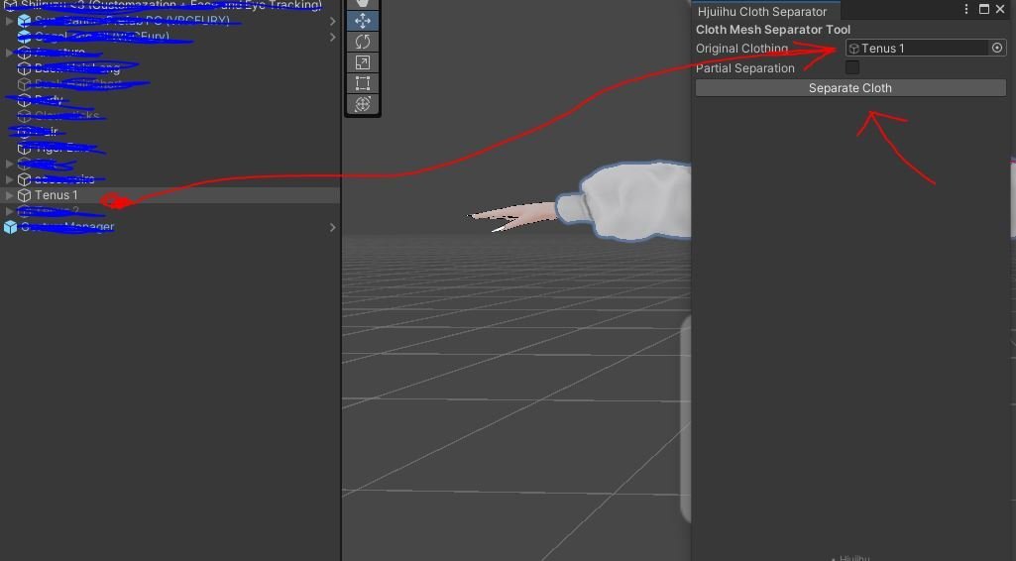Click the cube icon beside Tenus 1
This screenshot has width=1016, height=561.
tap(24, 195)
